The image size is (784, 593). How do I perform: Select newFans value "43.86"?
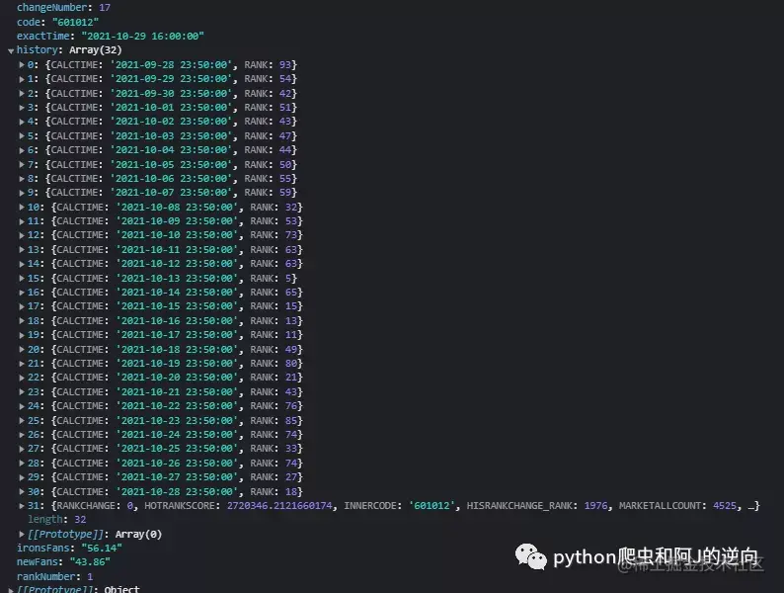[x=90, y=562]
